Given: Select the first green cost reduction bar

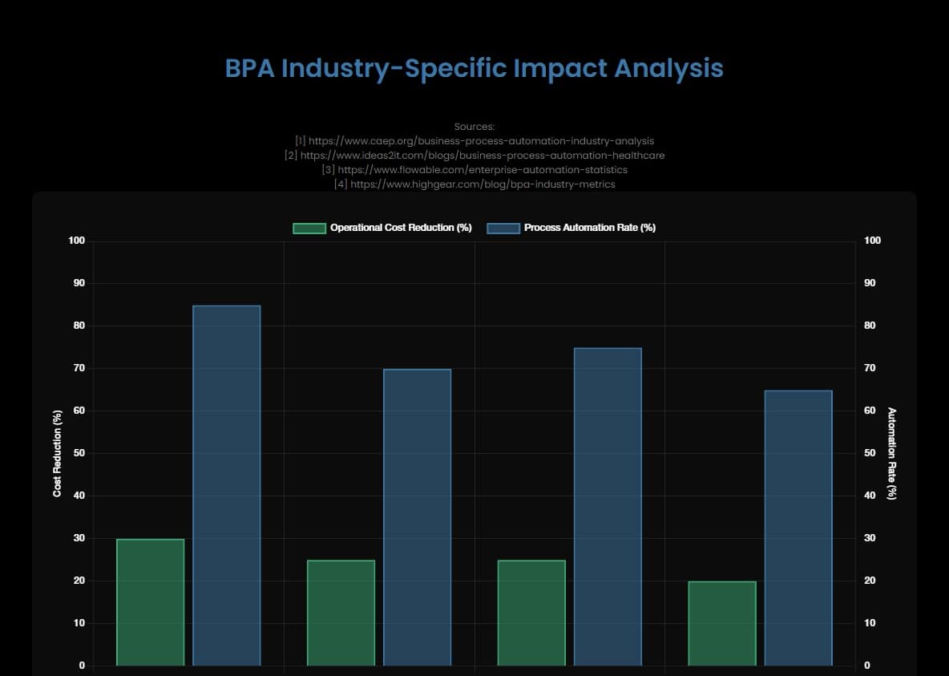Looking at the screenshot, I should (x=150, y=601).
